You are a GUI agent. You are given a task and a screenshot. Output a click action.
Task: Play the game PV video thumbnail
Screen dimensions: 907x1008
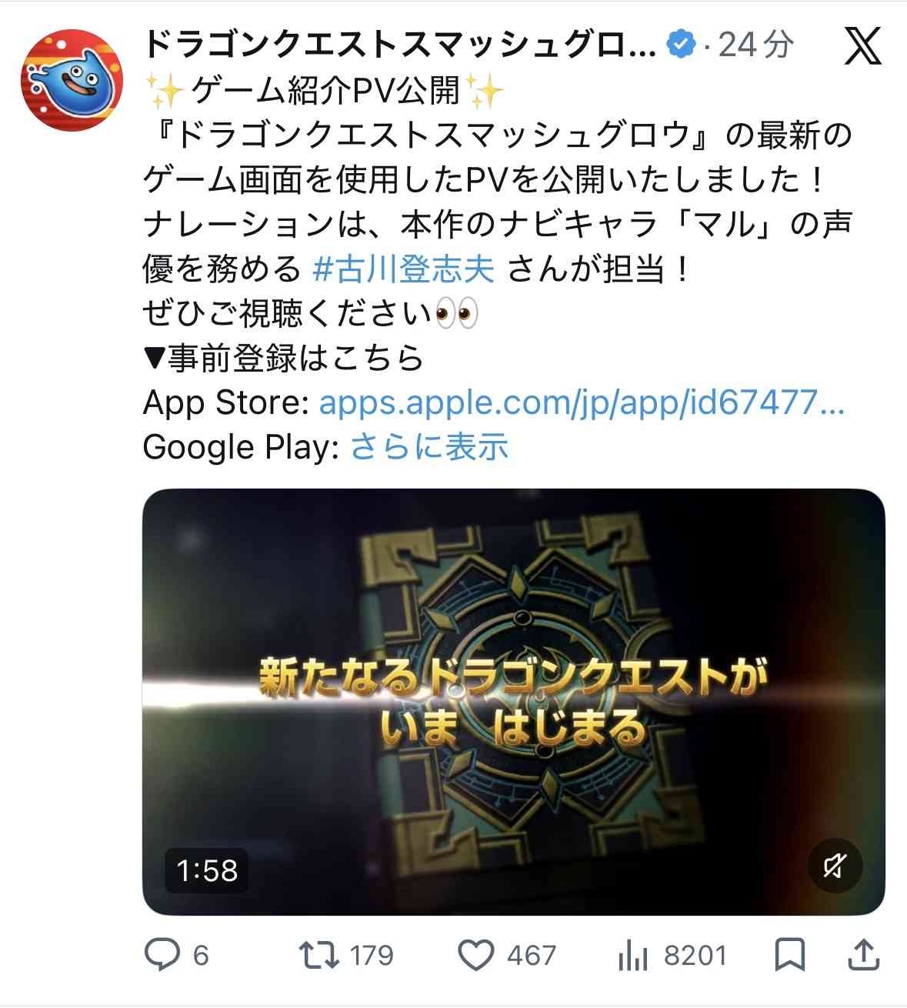click(513, 702)
